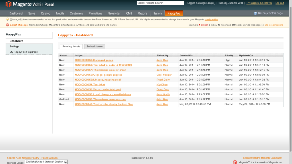
Task: Click Help Us Keep Magento Healthy link
Action: coord(32,158)
